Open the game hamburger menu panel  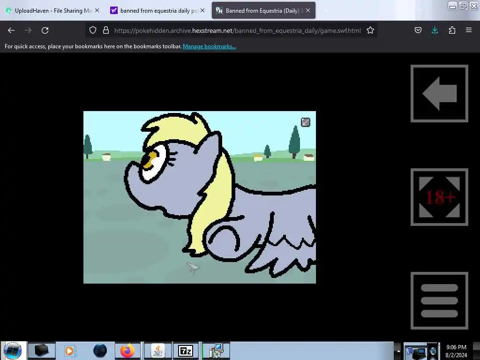[x=439, y=300]
